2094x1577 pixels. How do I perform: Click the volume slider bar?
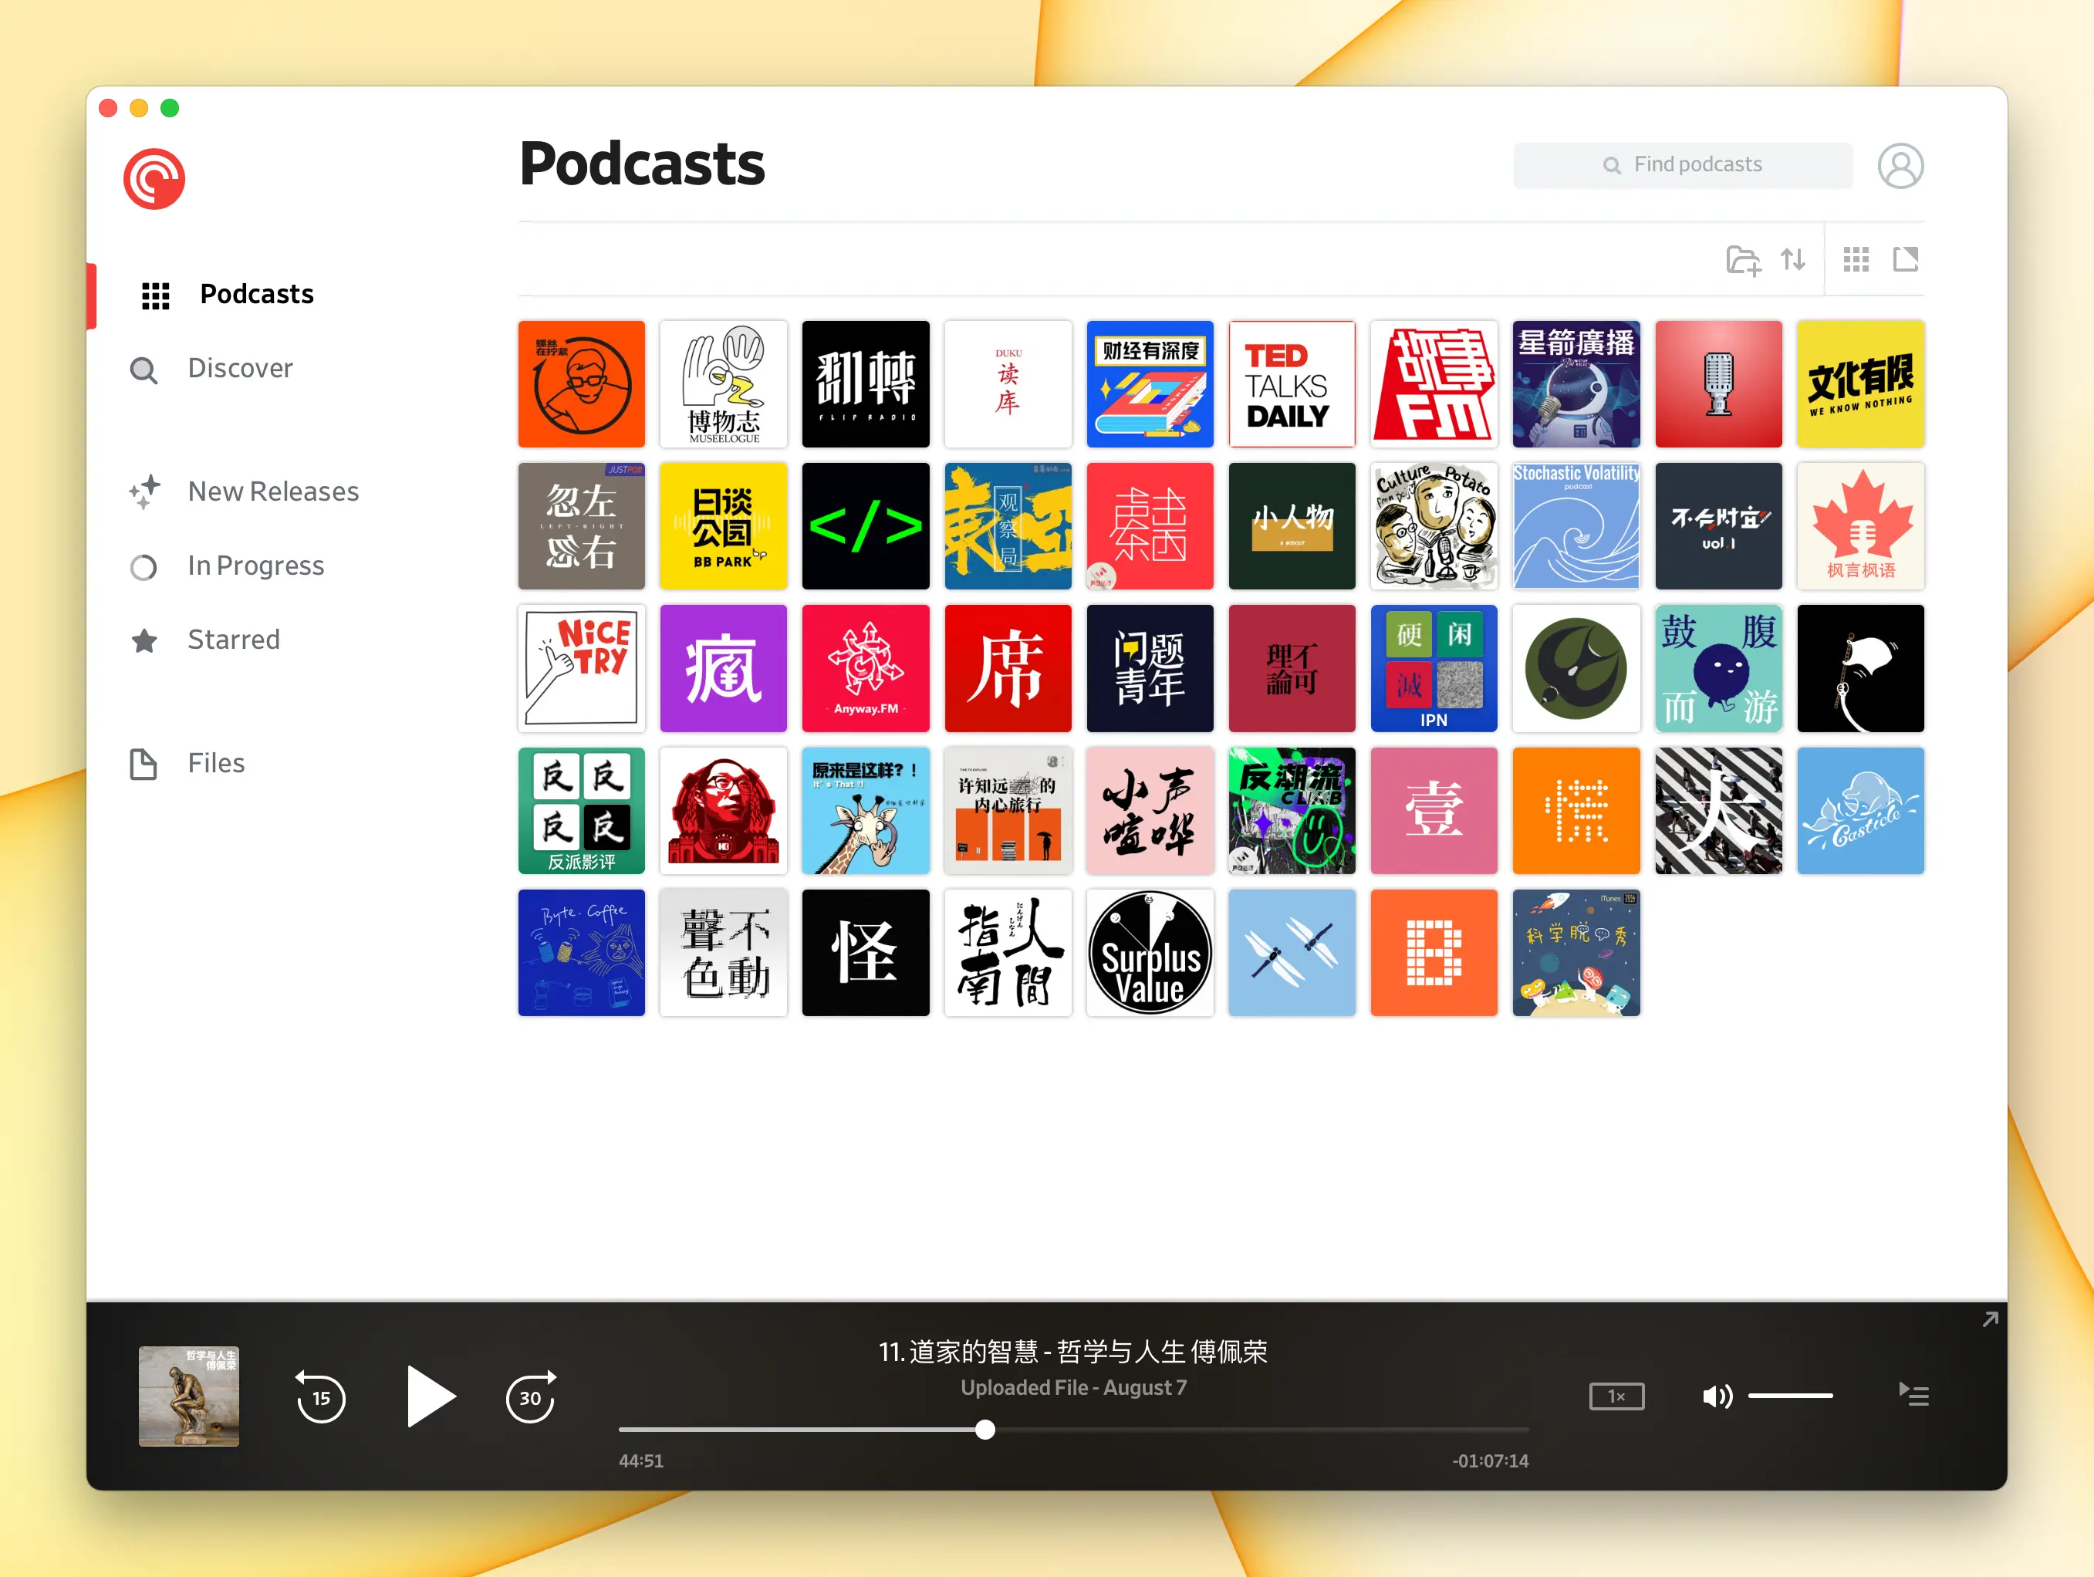[x=1790, y=1396]
